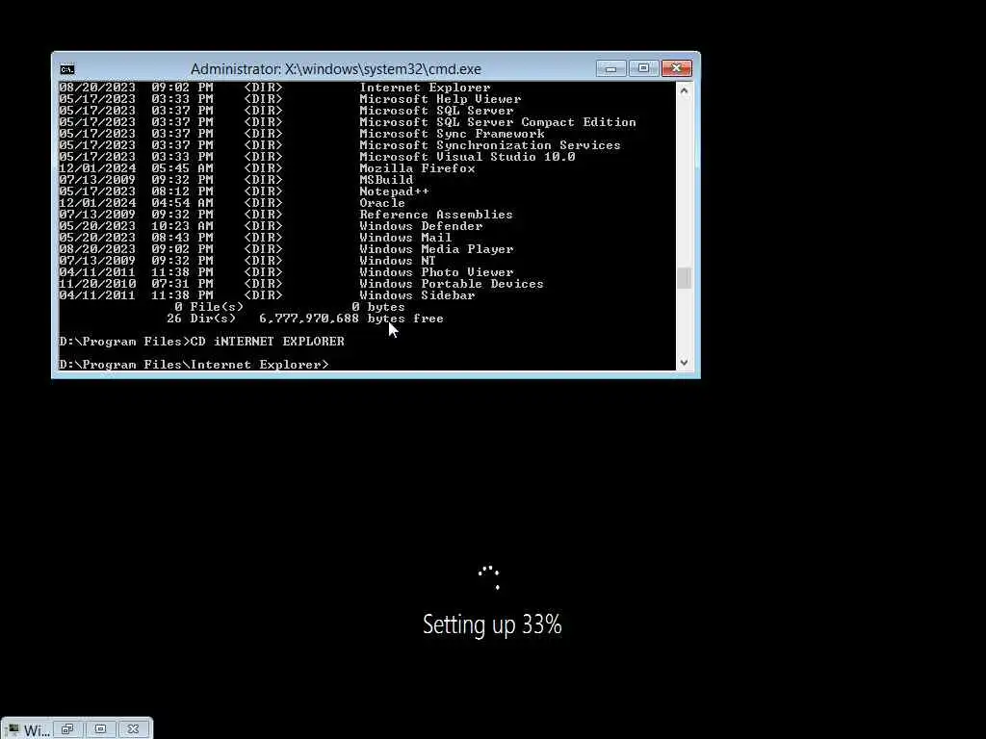Click the 'Windows Mail' directory line
The width and height of the screenshot is (986, 739).
255,238
